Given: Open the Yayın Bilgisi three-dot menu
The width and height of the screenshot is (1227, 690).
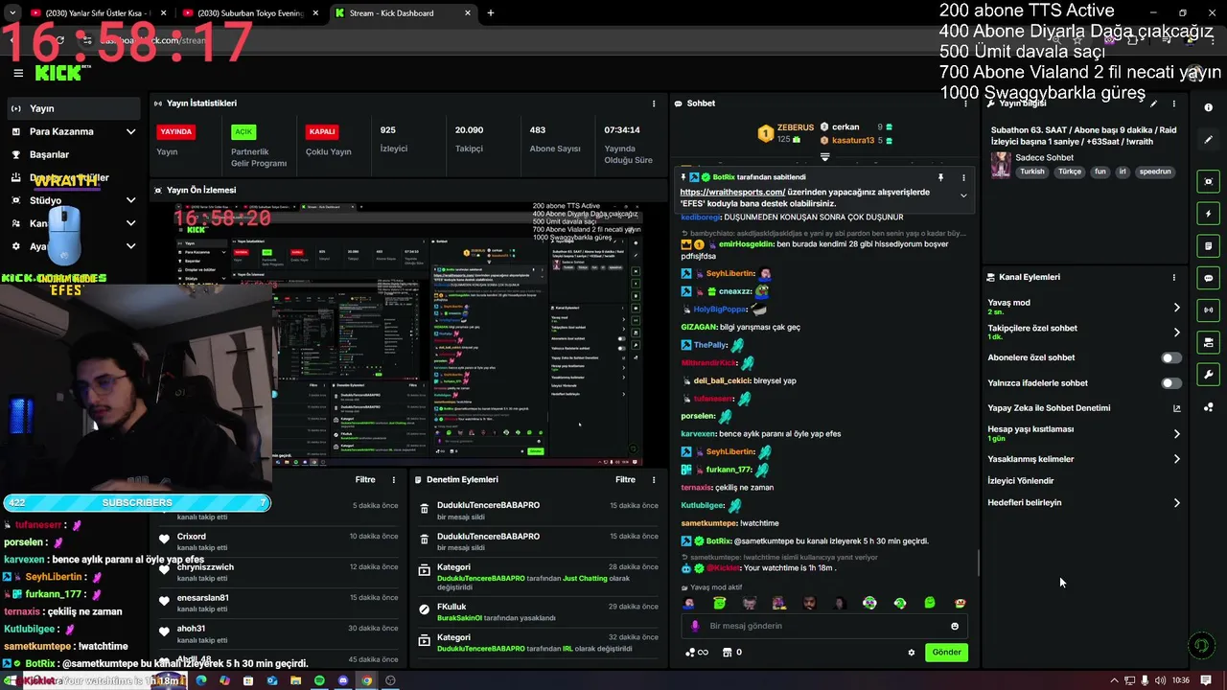Looking at the screenshot, I should point(1173,103).
